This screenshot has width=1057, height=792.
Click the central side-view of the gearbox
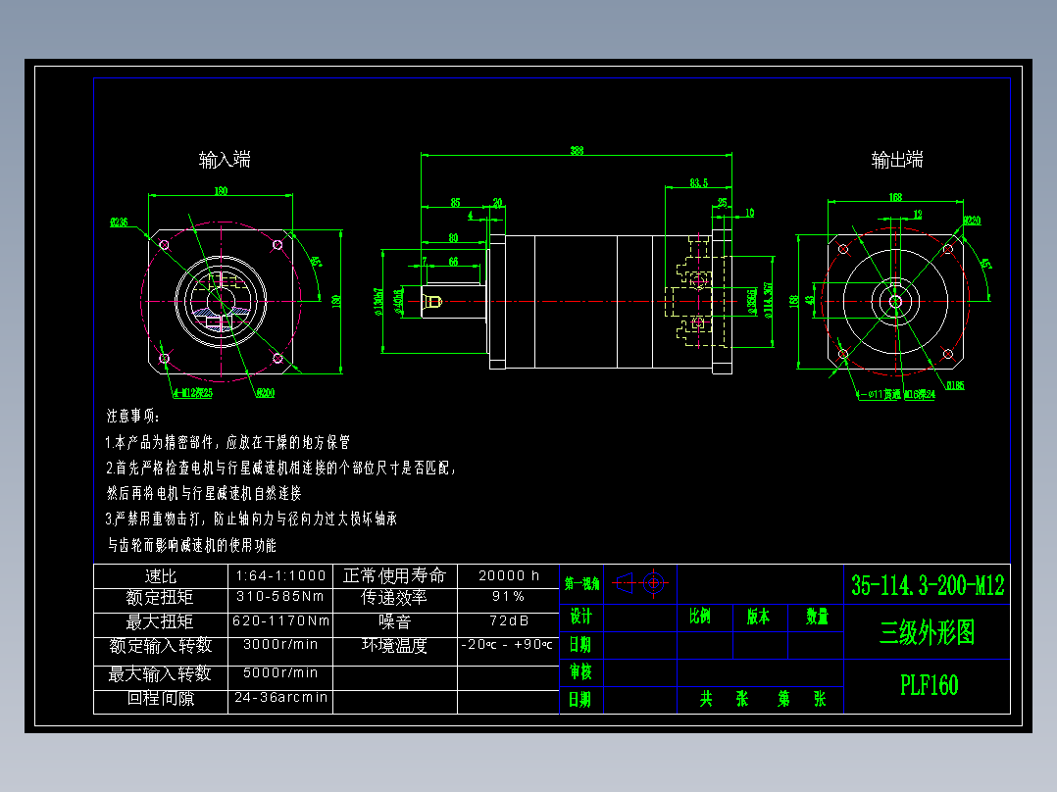(579, 304)
